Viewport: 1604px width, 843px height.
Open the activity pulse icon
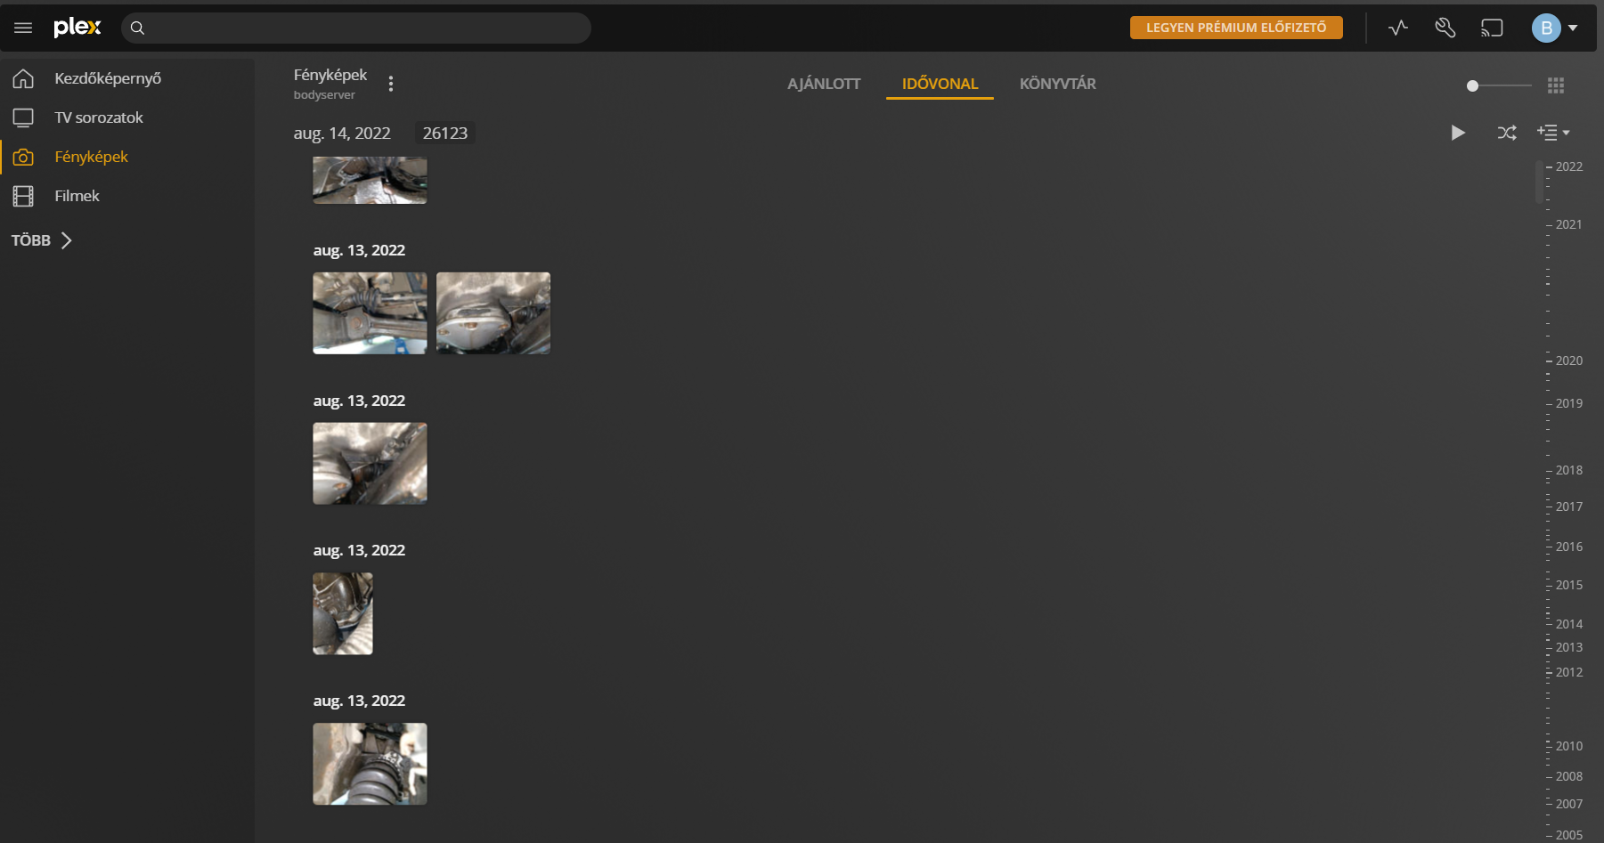click(x=1398, y=28)
